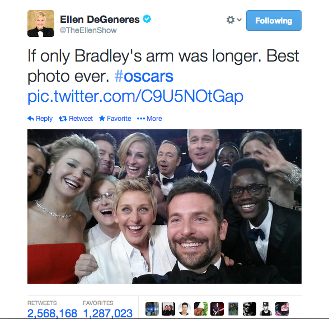Select the last avatar in the row

(x=282, y=309)
